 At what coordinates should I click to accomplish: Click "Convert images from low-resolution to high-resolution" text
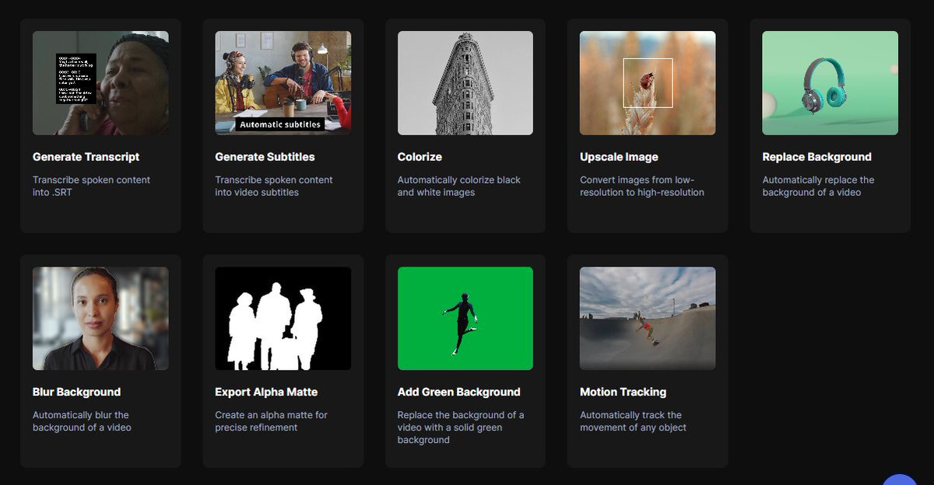(642, 186)
